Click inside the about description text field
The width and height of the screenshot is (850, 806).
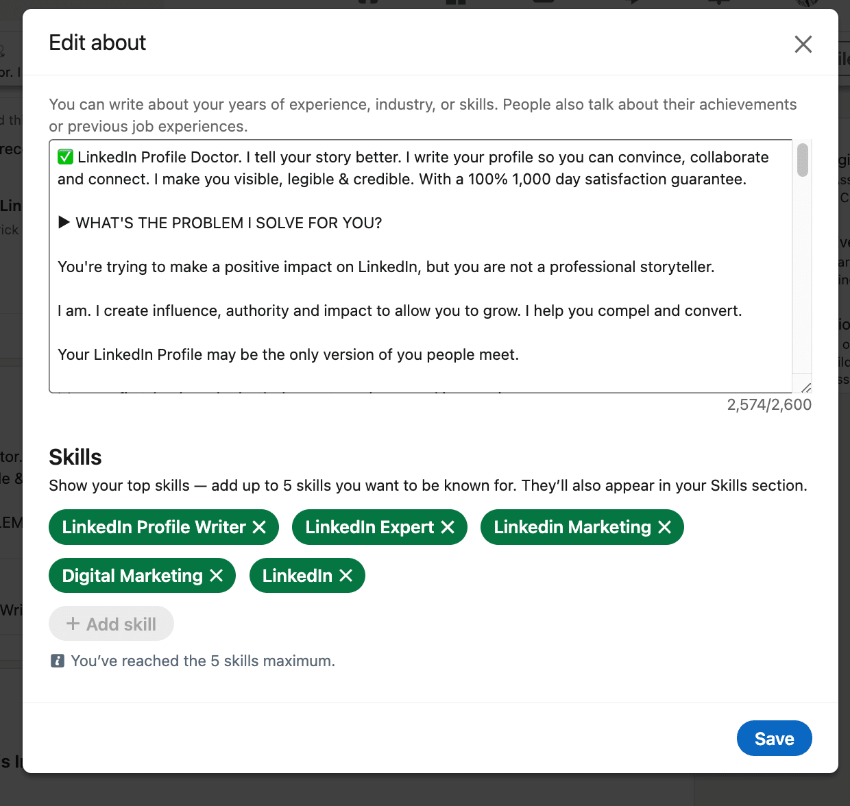[421, 266]
